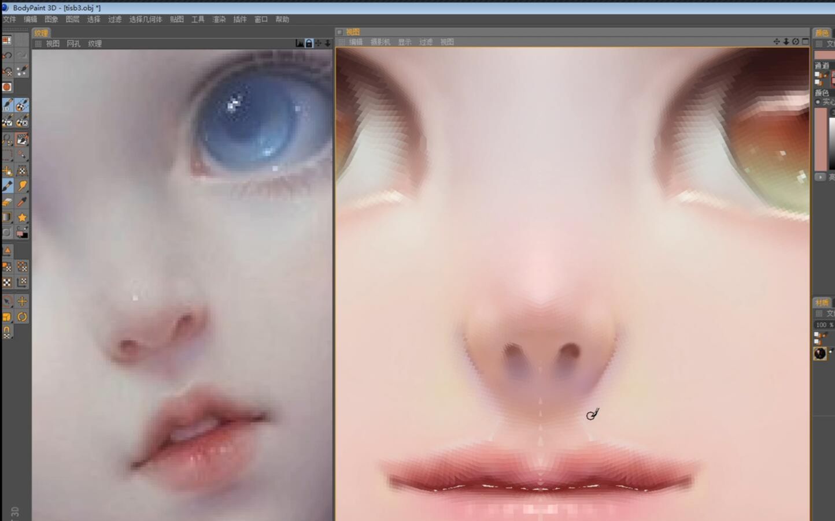This screenshot has width=835, height=521.
Task: Click the redo arrow icon
Action: (22, 55)
